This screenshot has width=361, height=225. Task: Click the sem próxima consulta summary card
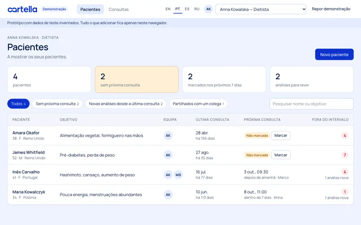point(137,80)
